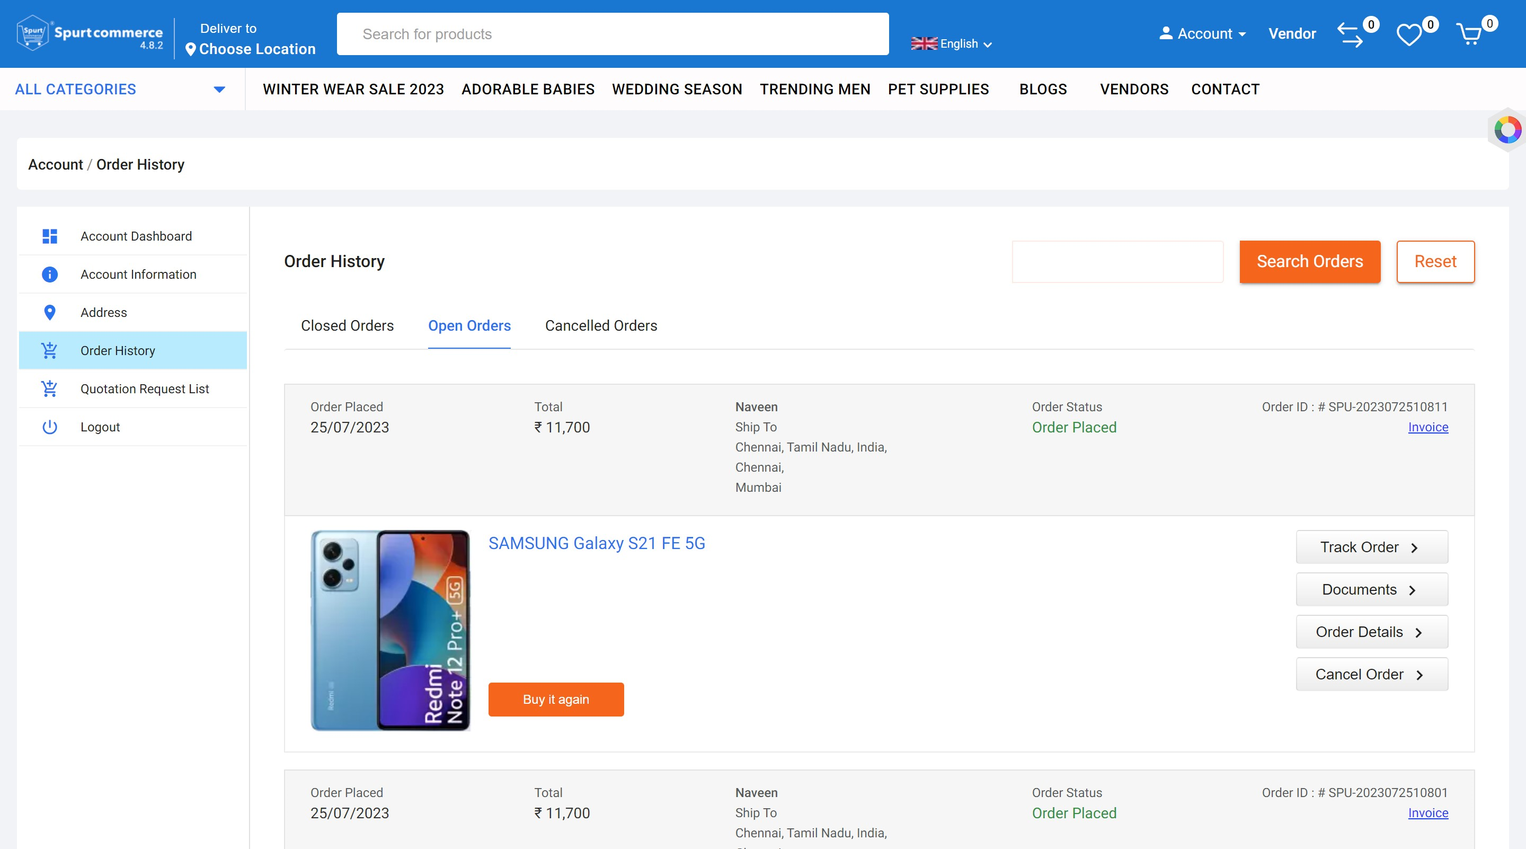Click Order History in the breadcrumb
This screenshot has height=849, width=1526.
tap(140, 164)
